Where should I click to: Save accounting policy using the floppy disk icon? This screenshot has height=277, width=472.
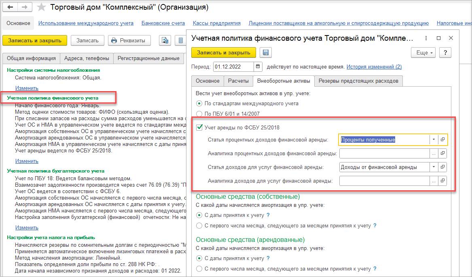pos(265,52)
